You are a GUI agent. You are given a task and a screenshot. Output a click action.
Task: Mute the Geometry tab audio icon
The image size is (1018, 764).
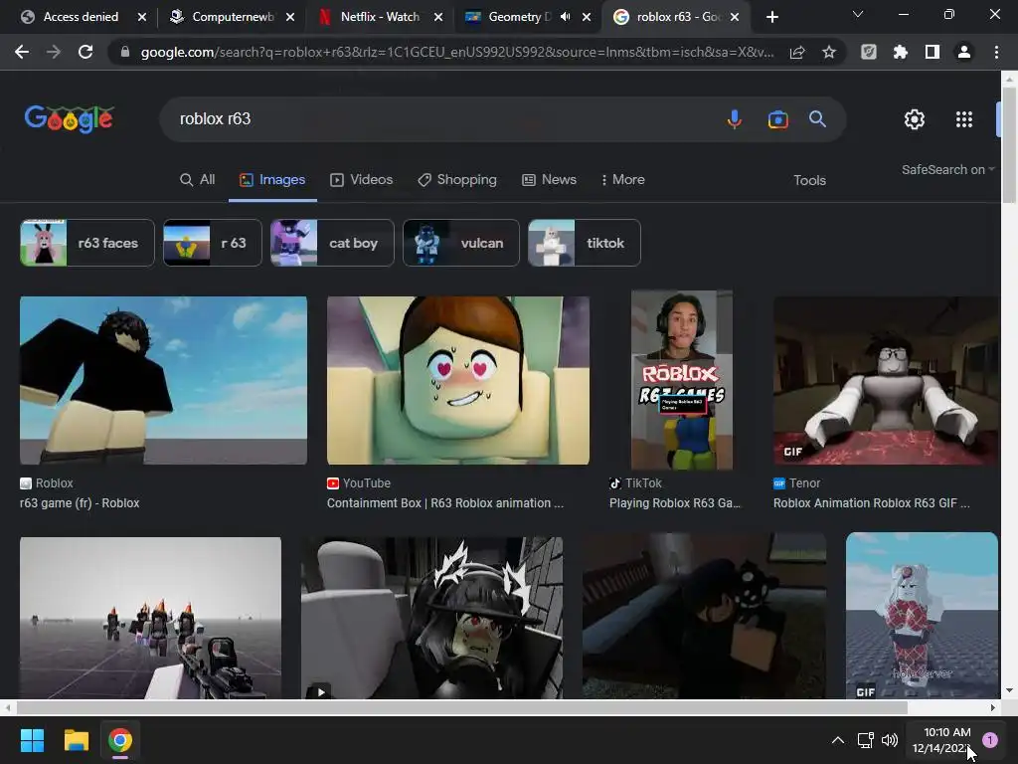pyautogui.click(x=566, y=17)
